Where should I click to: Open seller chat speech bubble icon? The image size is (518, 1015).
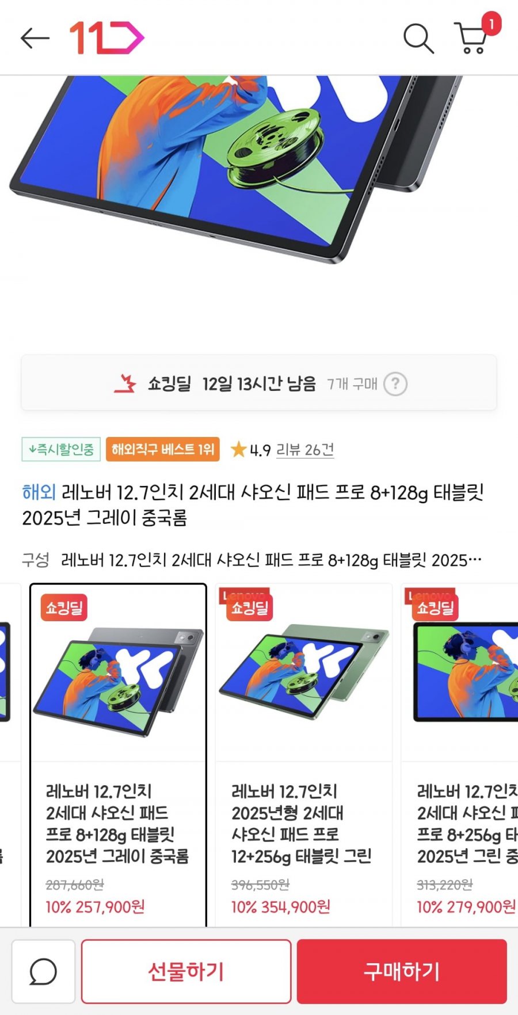point(43,972)
